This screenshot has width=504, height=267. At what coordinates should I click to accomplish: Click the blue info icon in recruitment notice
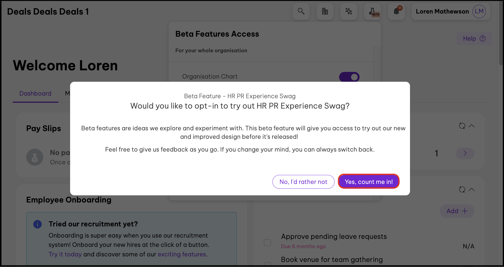tap(37, 224)
